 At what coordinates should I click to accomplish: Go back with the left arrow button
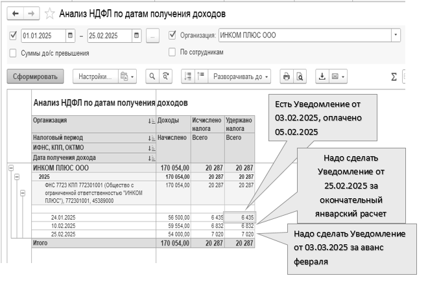16,14
